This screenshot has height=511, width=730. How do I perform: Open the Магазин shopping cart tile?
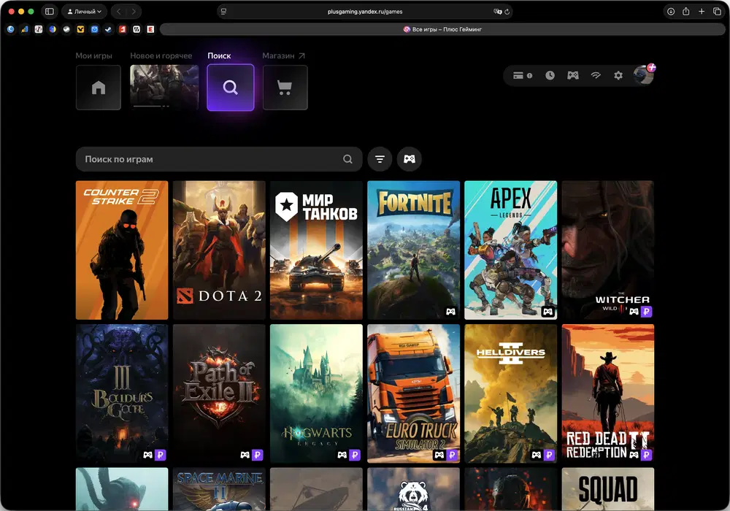[285, 88]
